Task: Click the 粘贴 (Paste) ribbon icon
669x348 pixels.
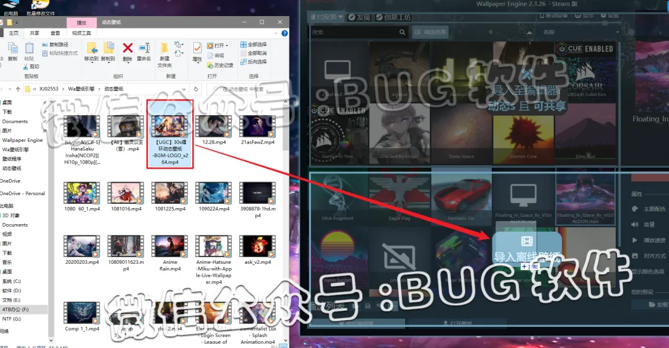Action: (x=29, y=48)
